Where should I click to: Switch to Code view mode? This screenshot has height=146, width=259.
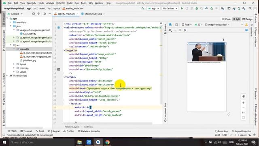tap(226, 19)
